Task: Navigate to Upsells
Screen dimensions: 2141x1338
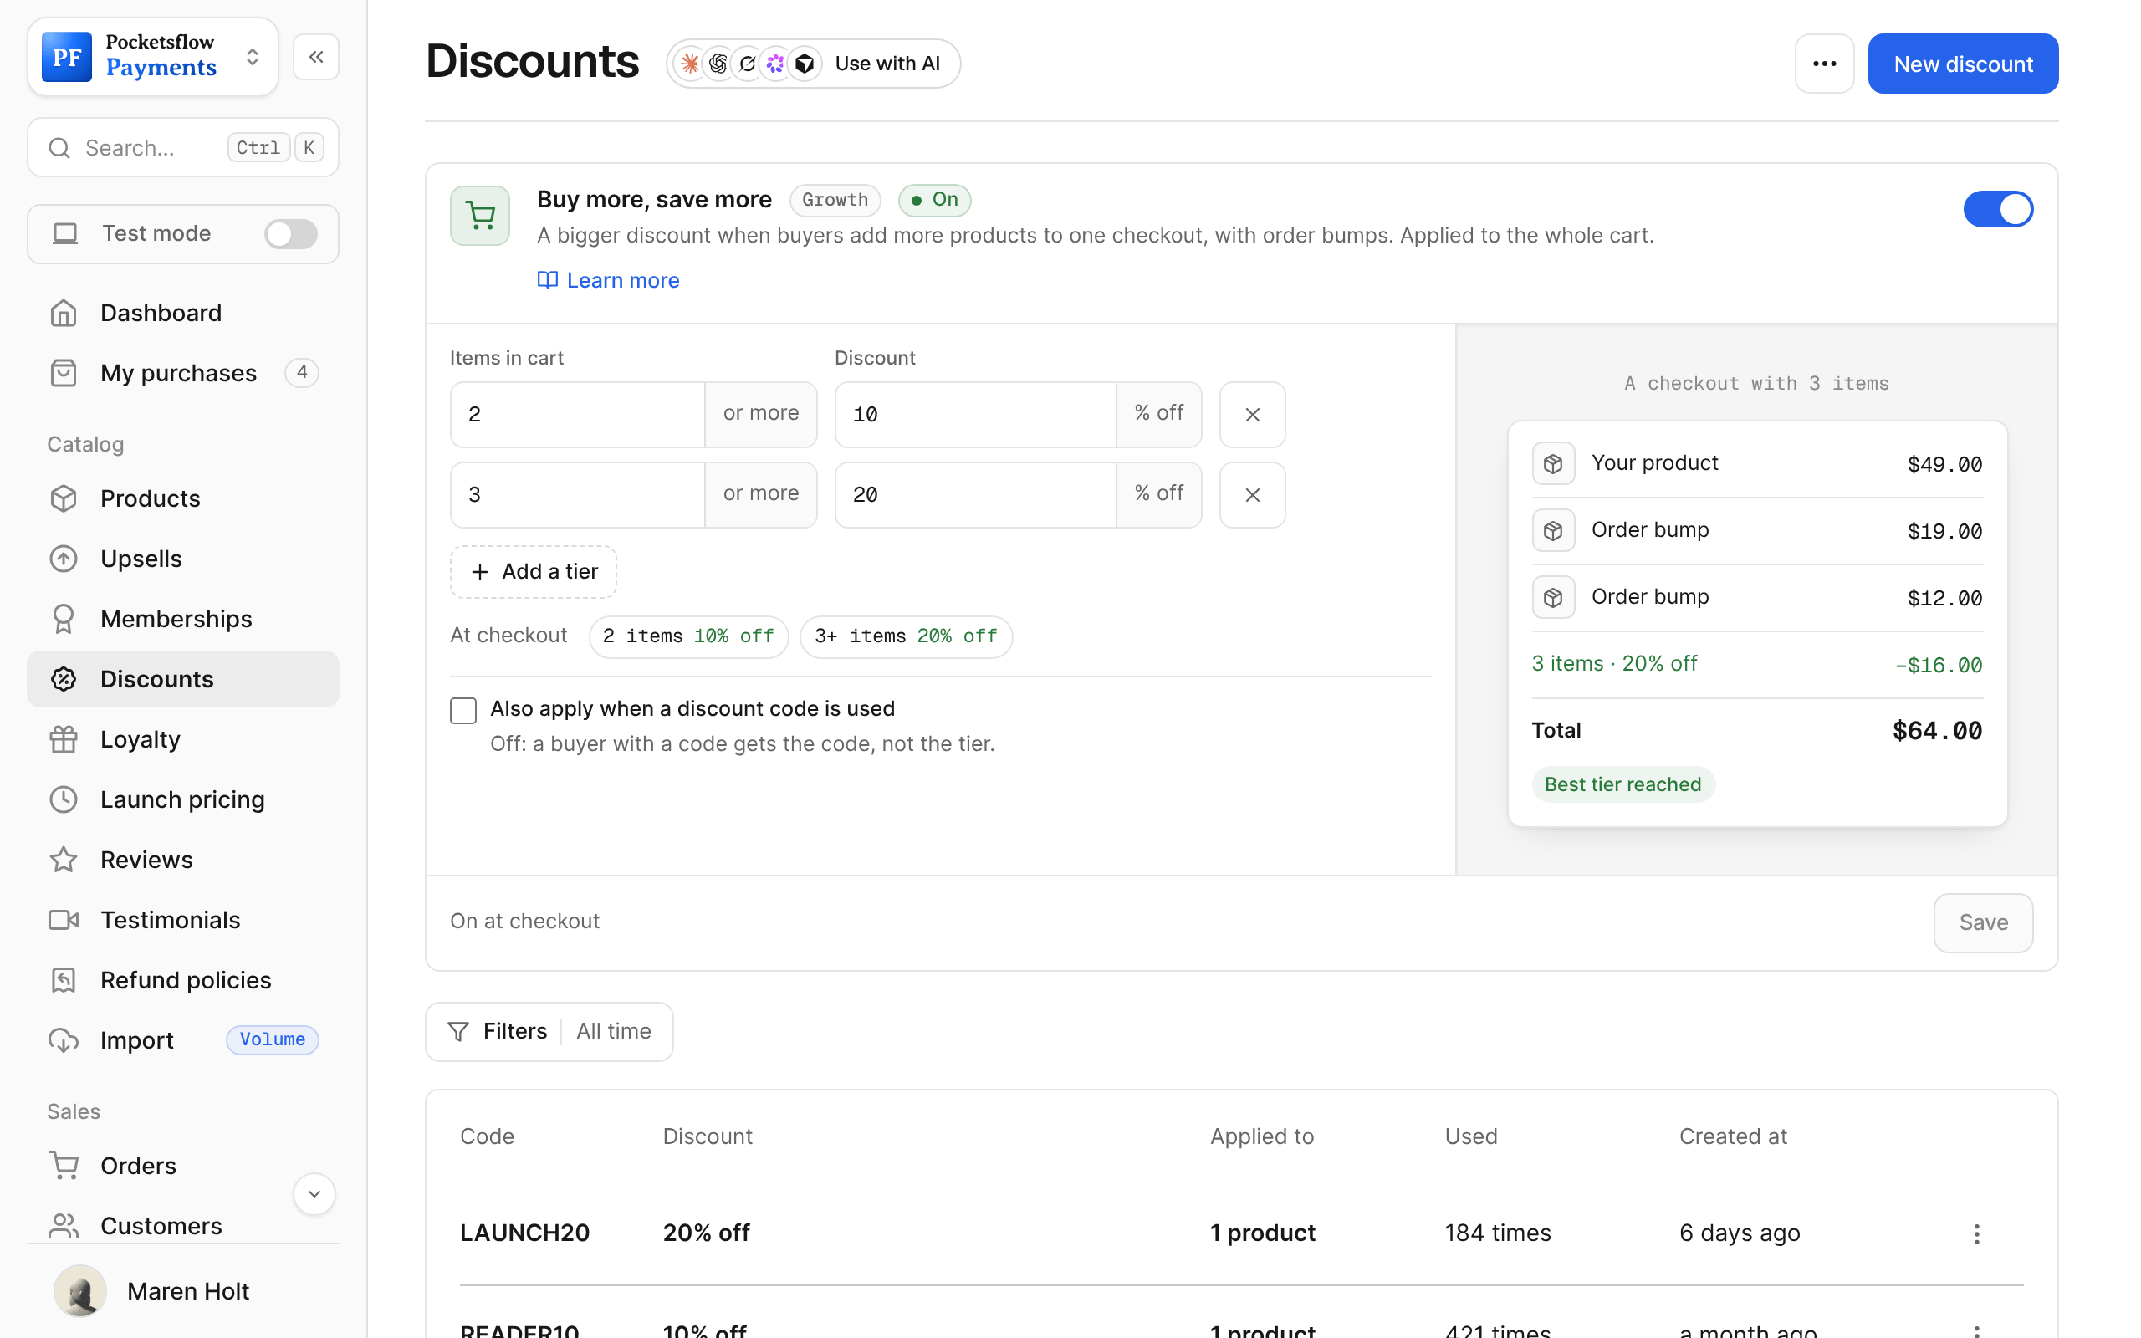Action: 183,559
